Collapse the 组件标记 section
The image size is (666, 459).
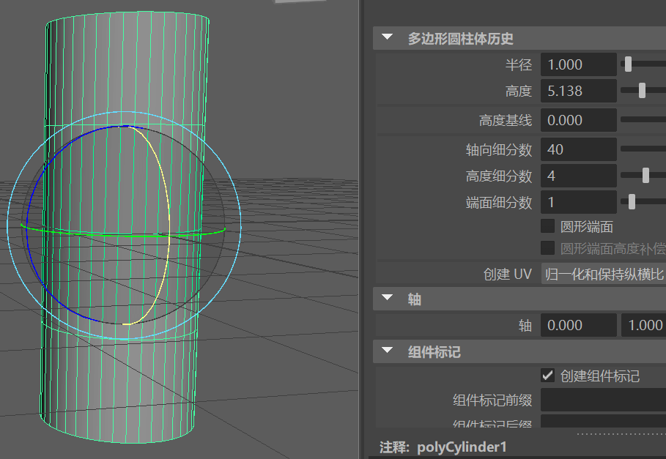pyautogui.click(x=387, y=350)
